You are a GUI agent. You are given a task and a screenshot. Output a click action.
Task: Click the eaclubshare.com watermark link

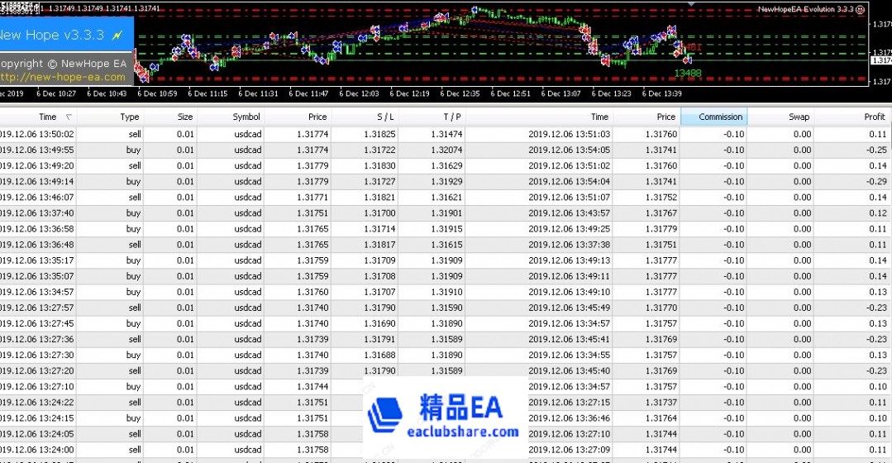[464, 431]
